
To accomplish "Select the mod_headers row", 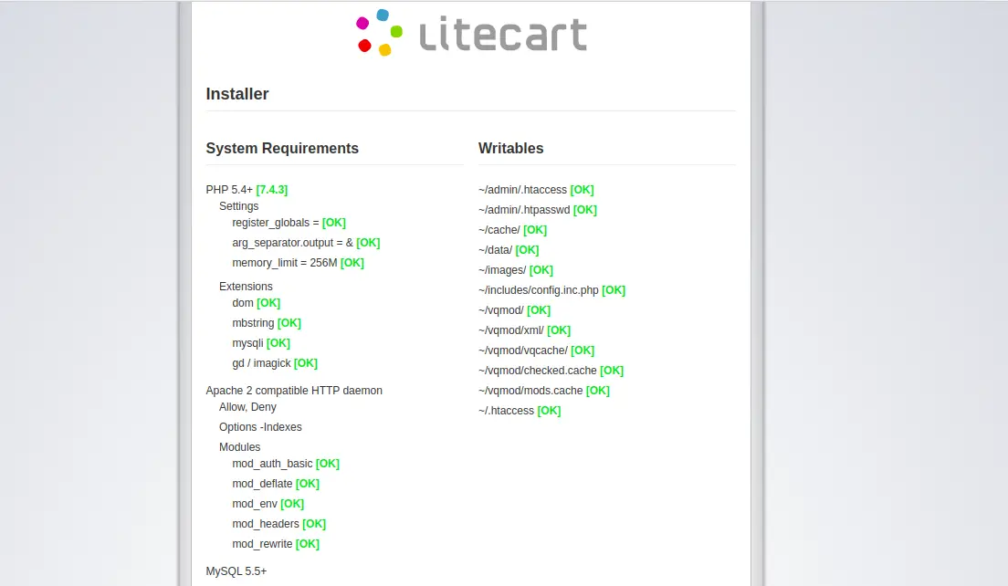I will pyautogui.click(x=279, y=524).
